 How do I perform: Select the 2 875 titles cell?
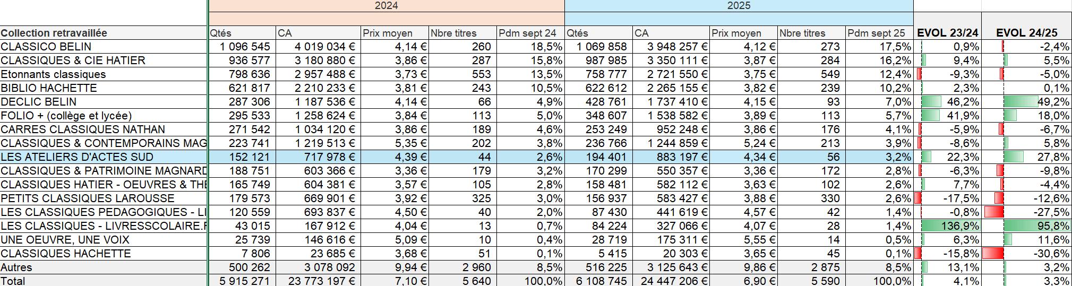click(x=811, y=267)
